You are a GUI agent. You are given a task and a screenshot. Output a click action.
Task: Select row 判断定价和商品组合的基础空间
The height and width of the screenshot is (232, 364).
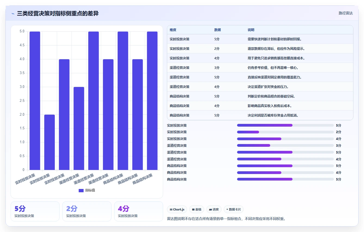point(260,96)
